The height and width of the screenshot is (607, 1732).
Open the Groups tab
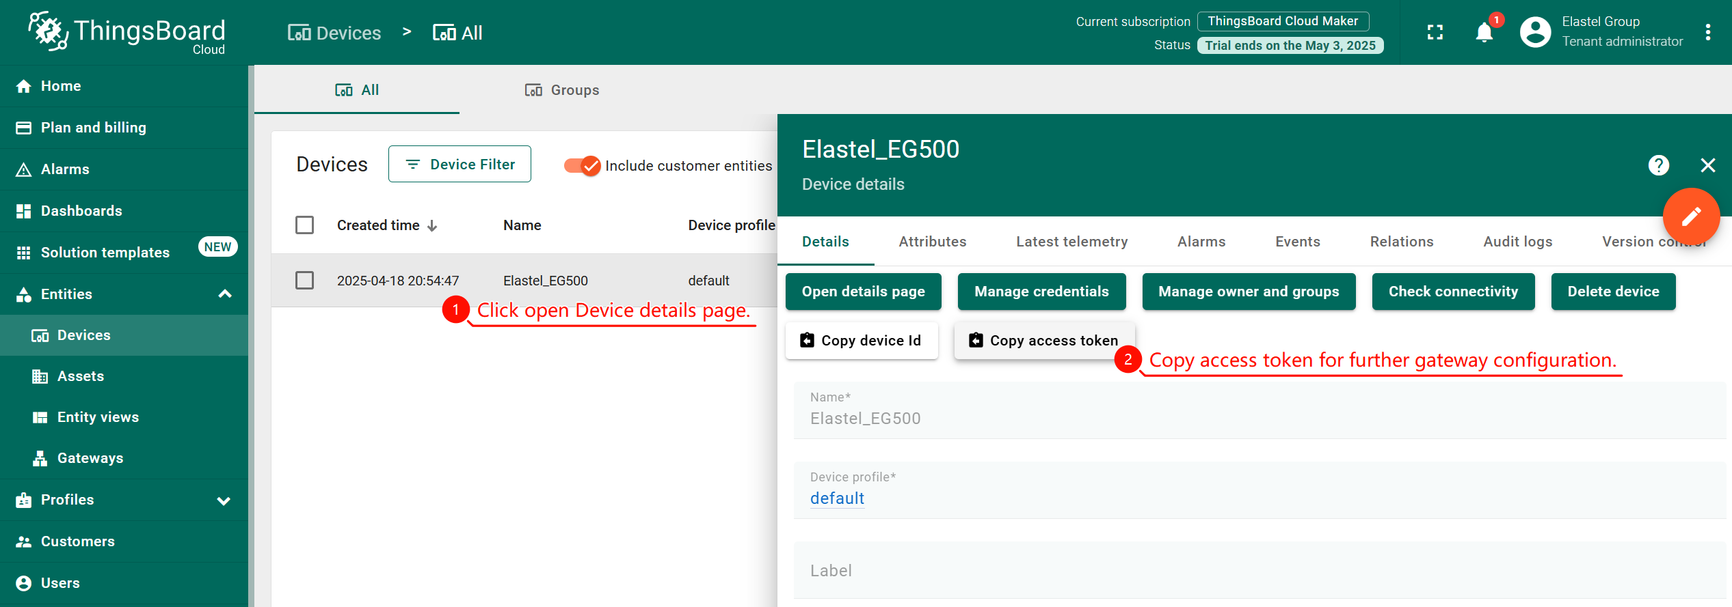pyautogui.click(x=562, y=90)
